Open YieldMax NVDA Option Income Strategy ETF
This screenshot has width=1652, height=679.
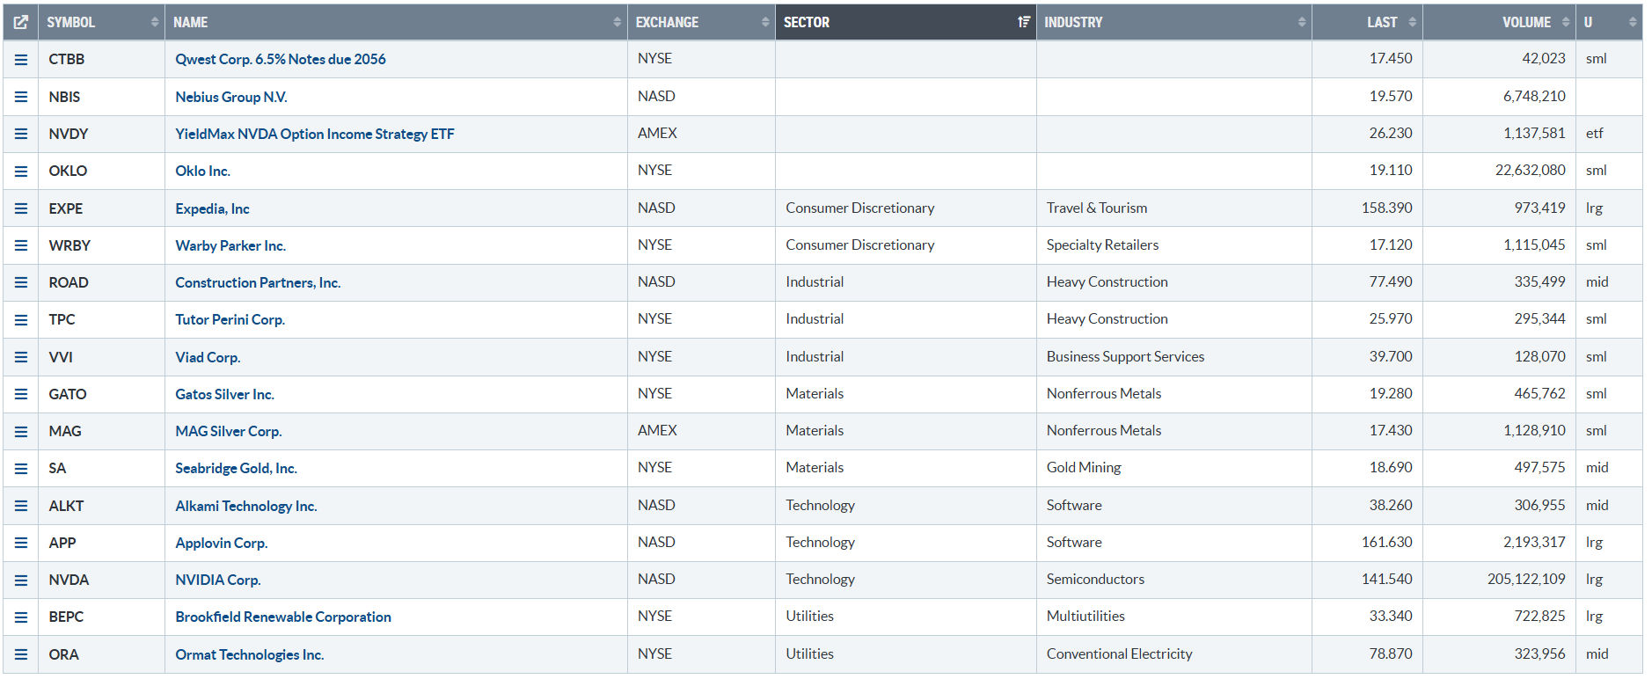[x=315, y=135]
